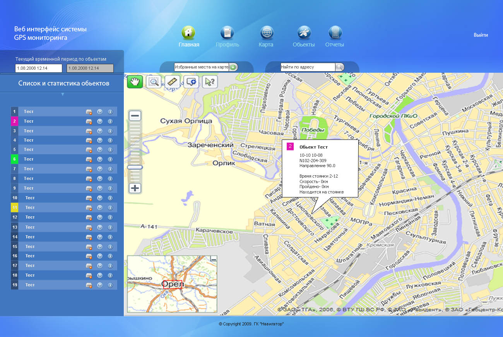The height and width of the screenshot is (337, 503).
Task: Click the question mark icon in row 5
Action: click(99, 150)
